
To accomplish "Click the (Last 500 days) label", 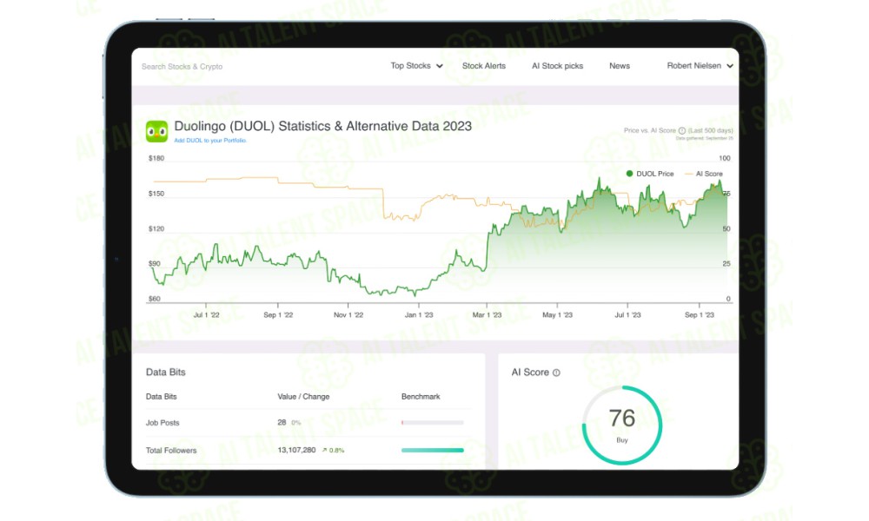I will point(711,130).
